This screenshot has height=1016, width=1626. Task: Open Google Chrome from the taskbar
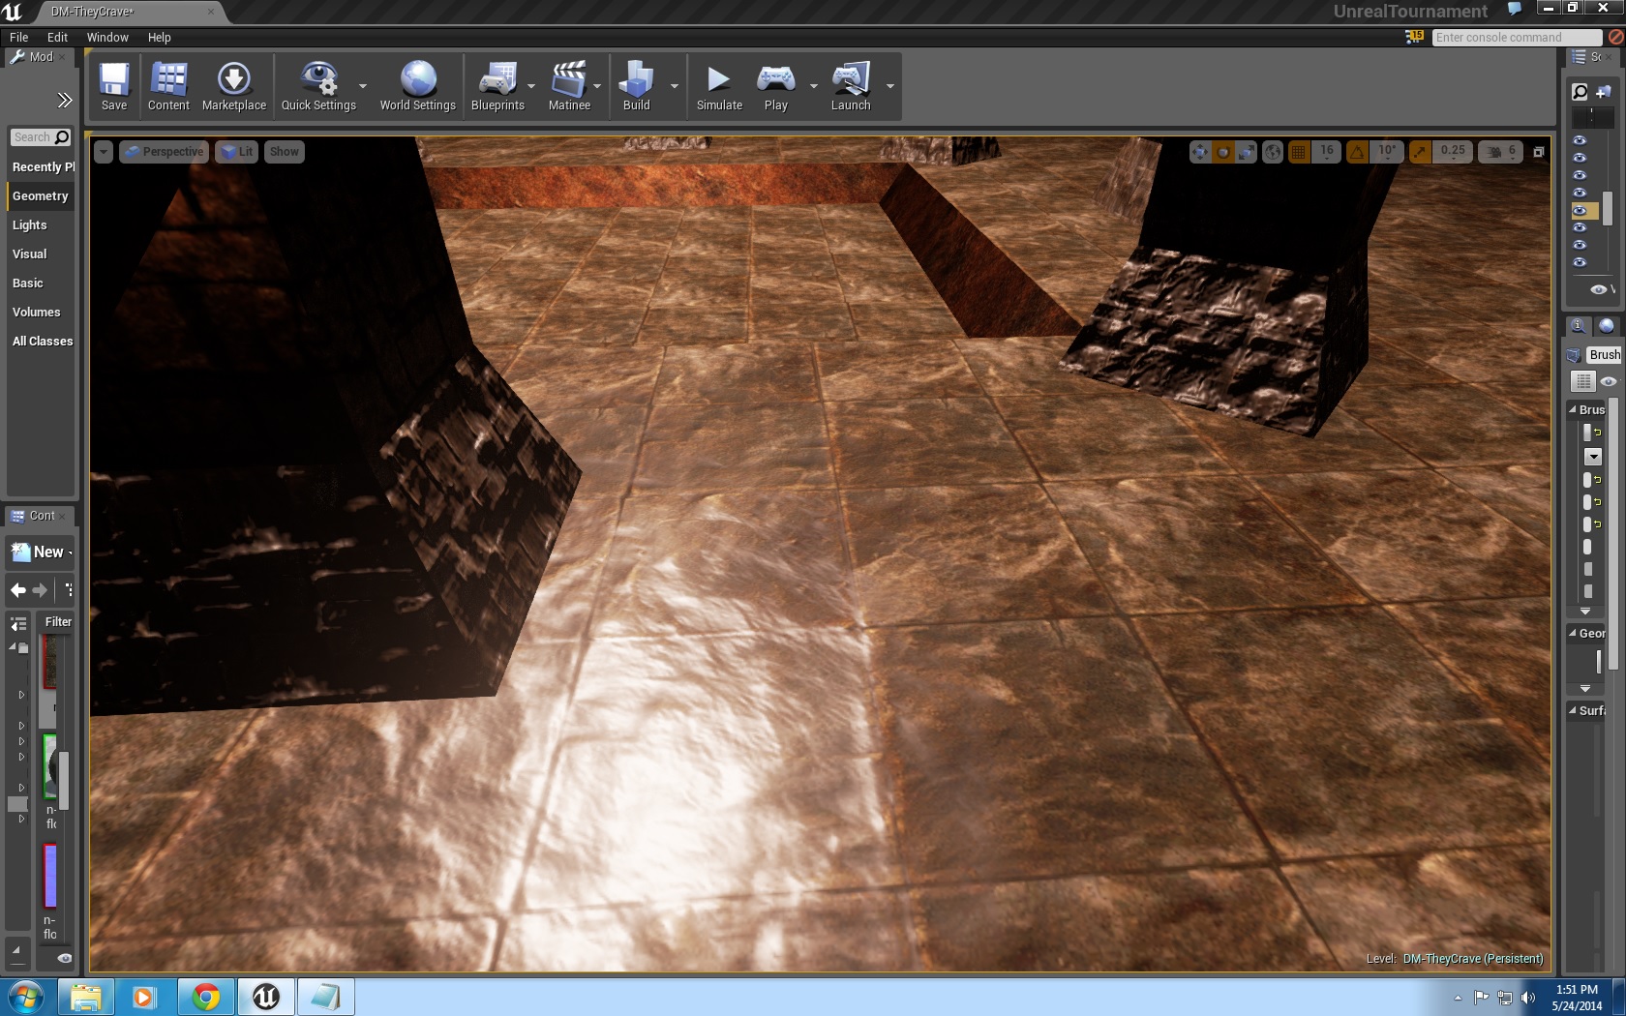tap(205, 997)
